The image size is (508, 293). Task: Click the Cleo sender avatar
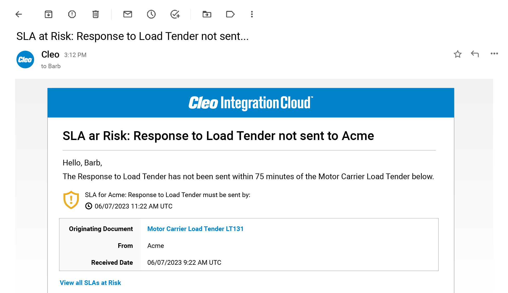point(25,59)
